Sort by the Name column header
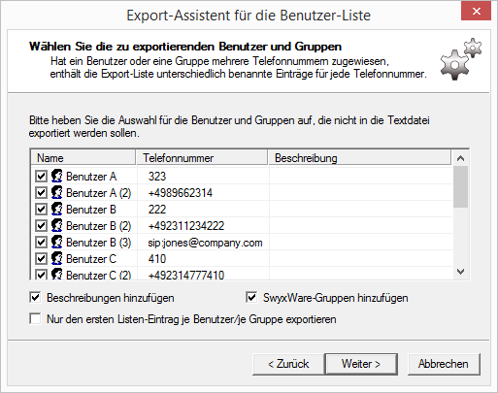The image size is (498, 393). point(83,158)
